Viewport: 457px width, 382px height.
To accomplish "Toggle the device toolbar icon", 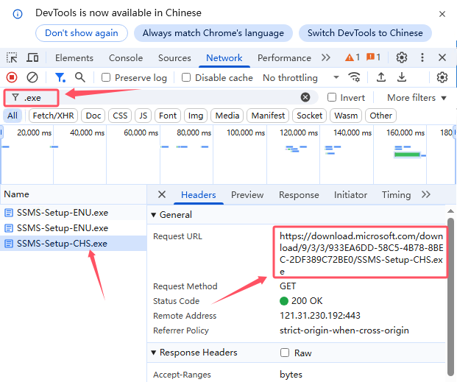I will pos(32,58).
